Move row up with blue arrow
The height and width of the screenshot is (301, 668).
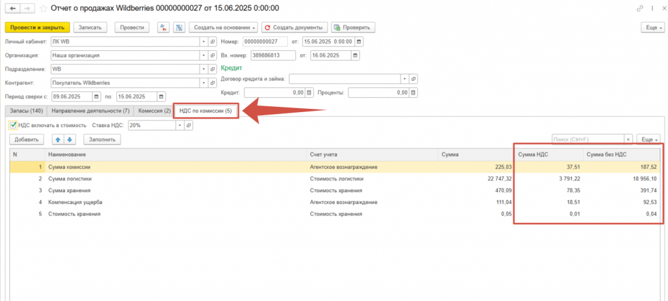[59, 139]
